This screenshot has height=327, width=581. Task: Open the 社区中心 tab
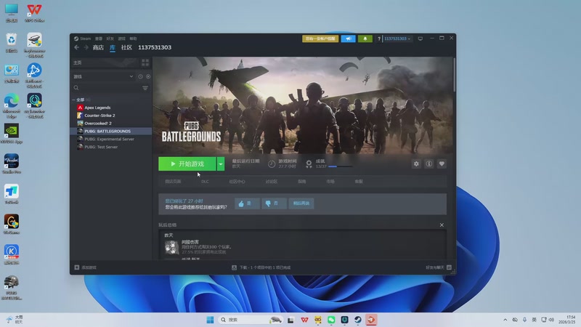coord(237,182)
